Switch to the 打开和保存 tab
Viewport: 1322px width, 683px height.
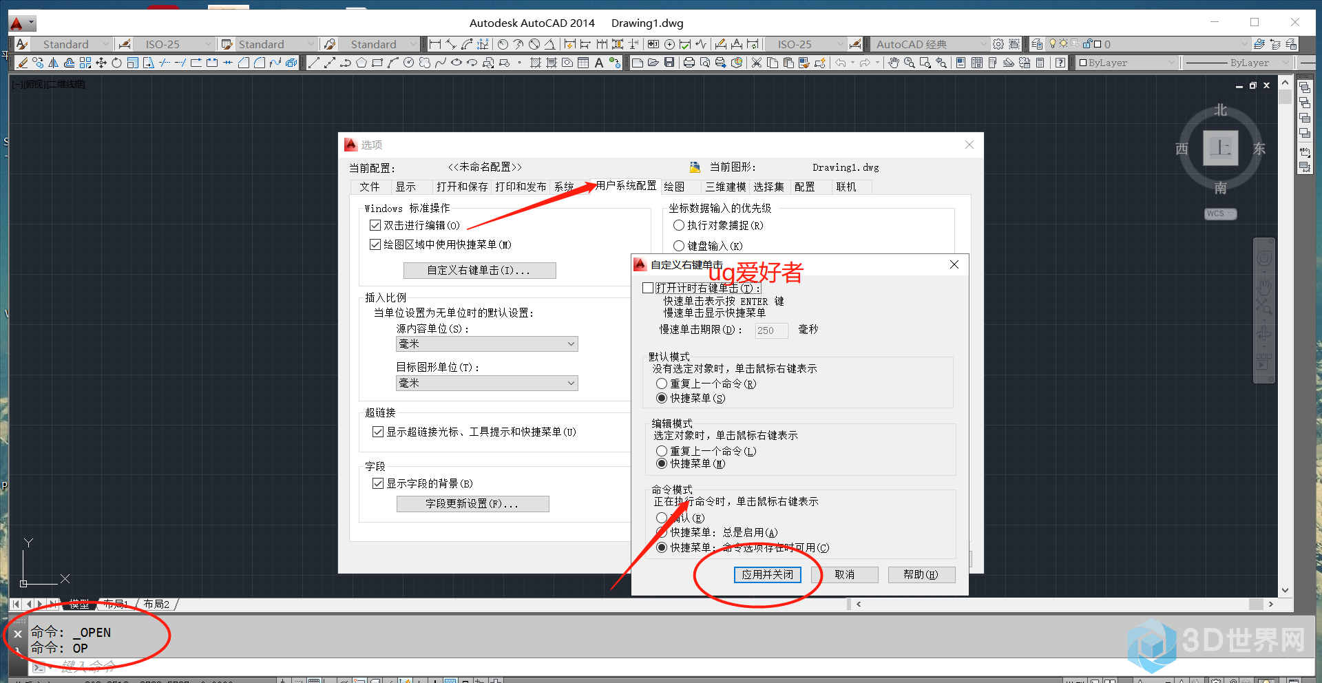click(462, 187)
